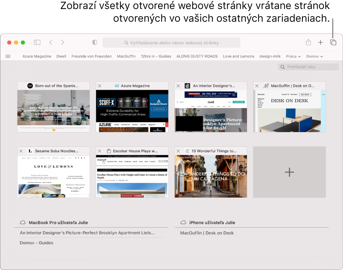Click the Love and Lemons L favicon
Viewport: 343px width, 270px height.
pos(30,151)
